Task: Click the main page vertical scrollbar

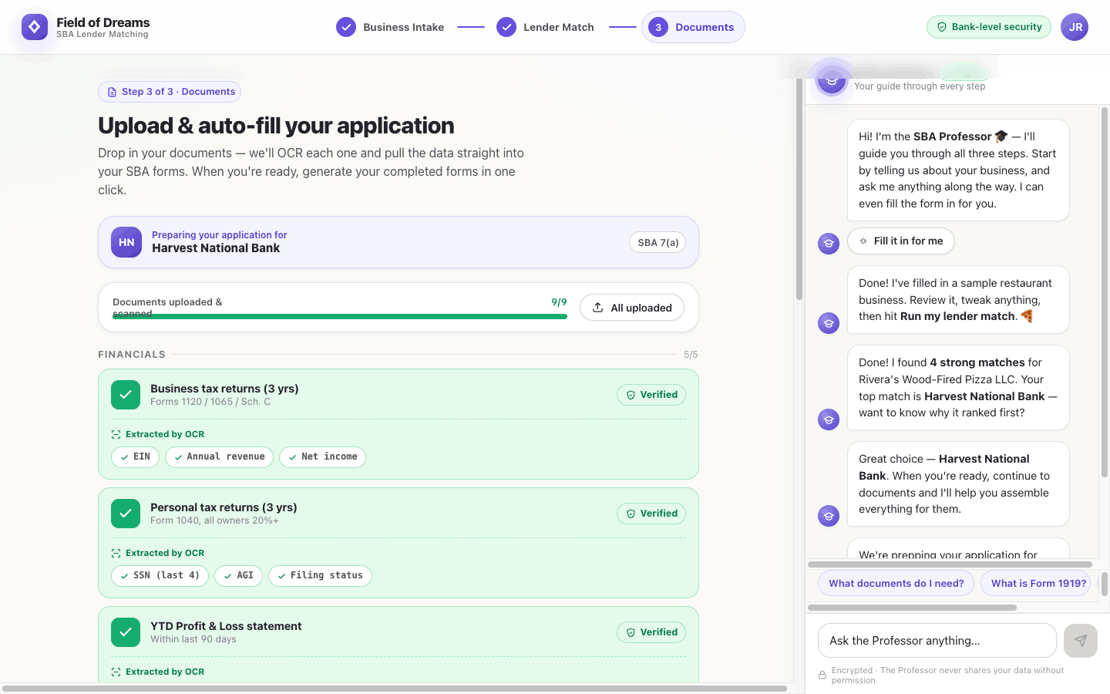Action: pos(799,189)
